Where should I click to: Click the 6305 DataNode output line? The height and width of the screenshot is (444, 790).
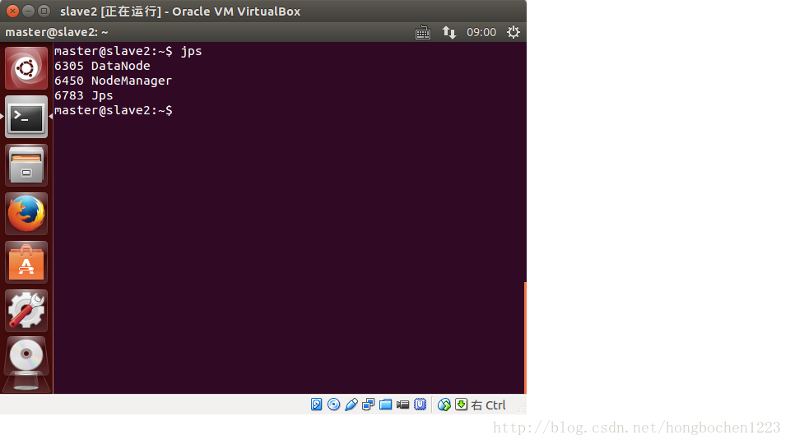pos(102,66)
